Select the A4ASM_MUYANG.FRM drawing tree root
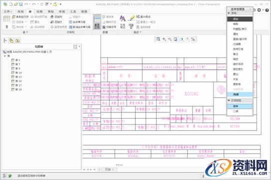 pos(27,52)
